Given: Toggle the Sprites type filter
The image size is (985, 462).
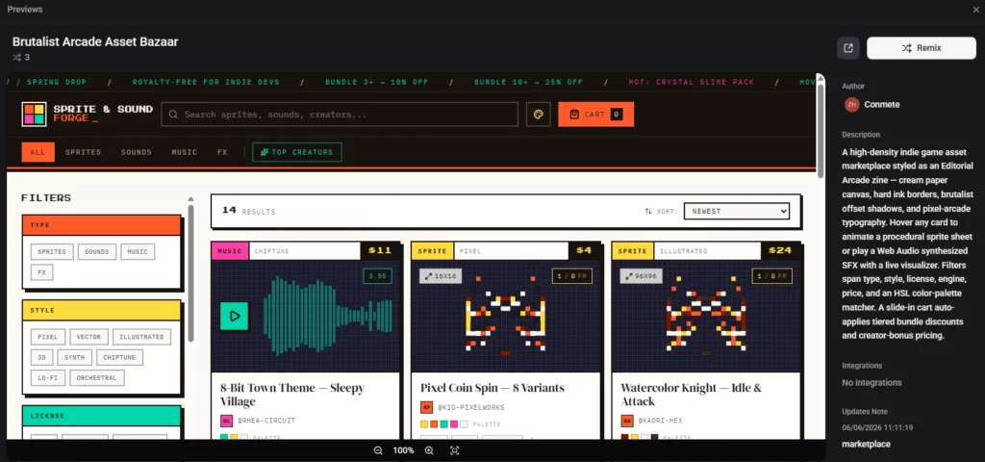Looking at the screenshot, I should [x=52, y=252].
